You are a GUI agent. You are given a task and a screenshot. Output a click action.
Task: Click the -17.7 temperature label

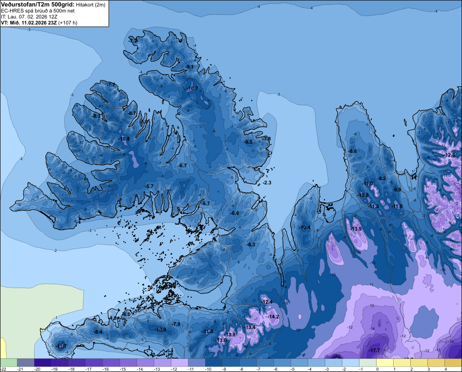(x=375, y=350)
